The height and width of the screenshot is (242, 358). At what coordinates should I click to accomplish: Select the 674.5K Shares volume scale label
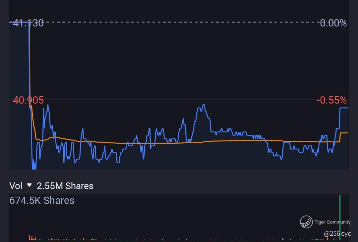point(42,201)
